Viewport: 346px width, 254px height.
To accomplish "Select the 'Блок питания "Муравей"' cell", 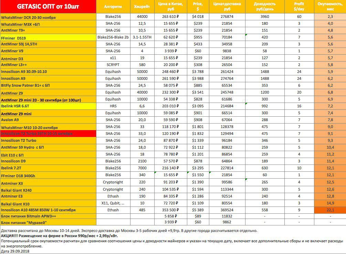I will 48,222.
